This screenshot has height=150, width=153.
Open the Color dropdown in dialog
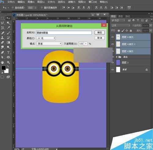coord(46,38)
